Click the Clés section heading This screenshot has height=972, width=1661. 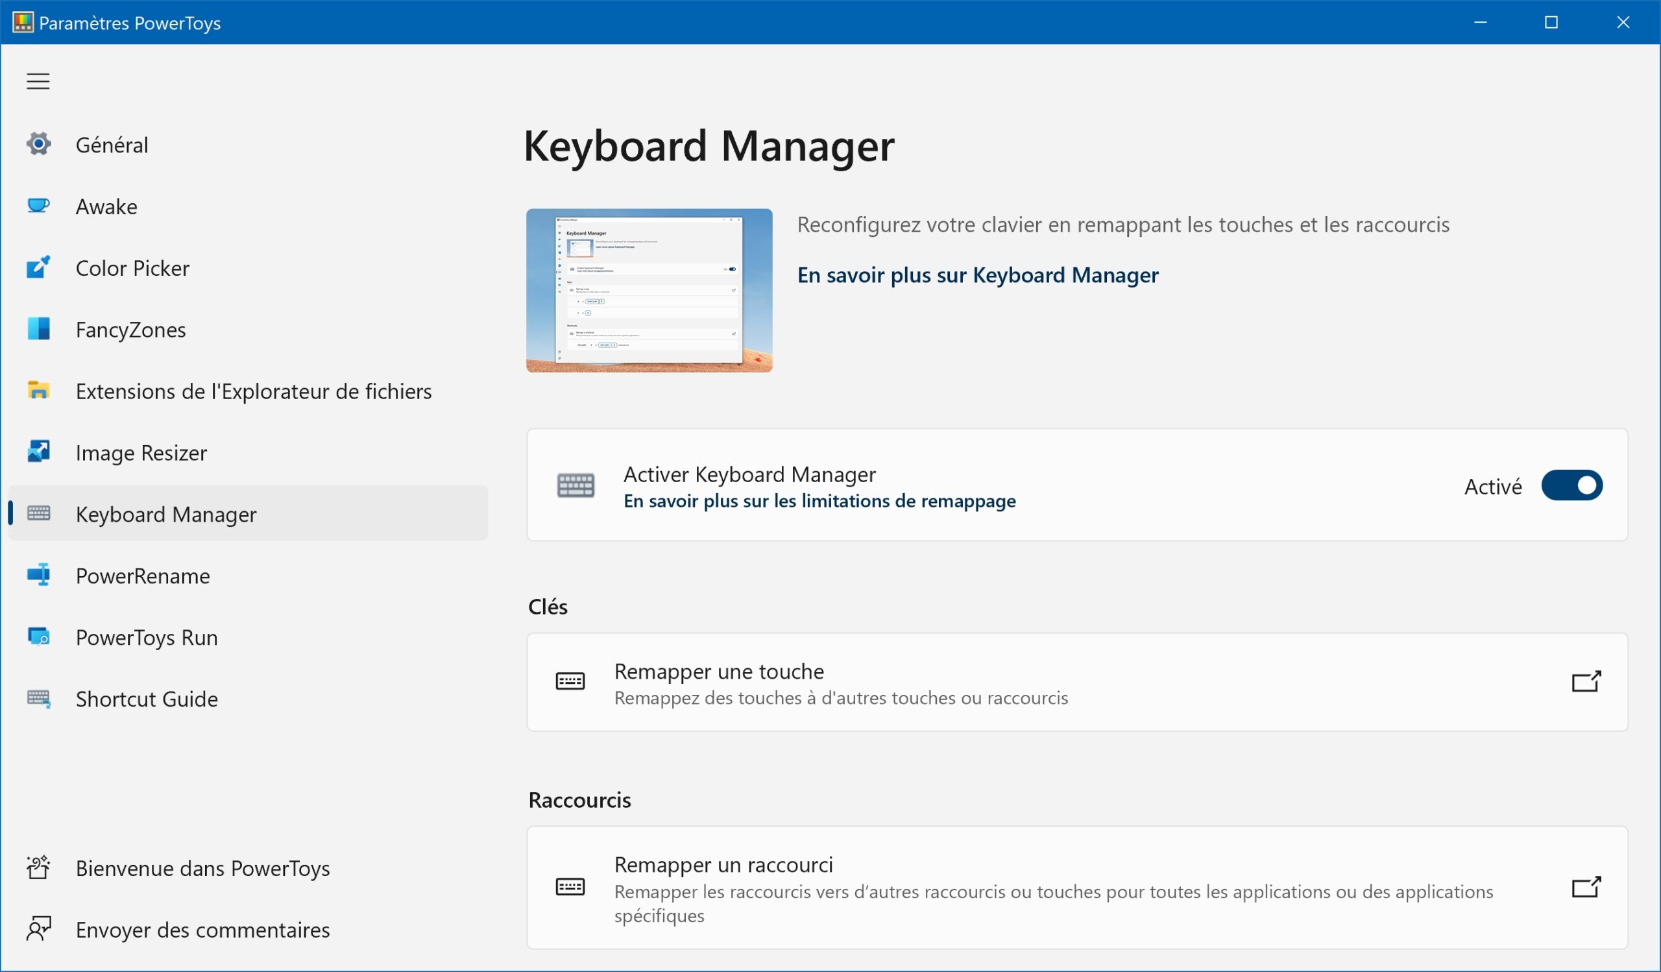tap(547, 606)
